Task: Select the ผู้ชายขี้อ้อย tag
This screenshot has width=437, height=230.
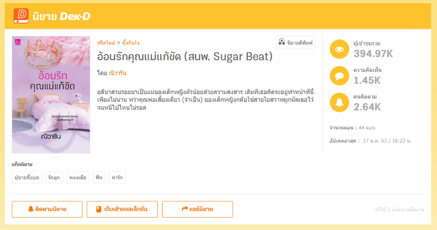Action: 27,177
